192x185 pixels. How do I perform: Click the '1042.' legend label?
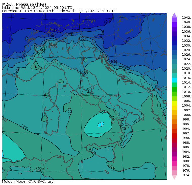click(186, 18)
